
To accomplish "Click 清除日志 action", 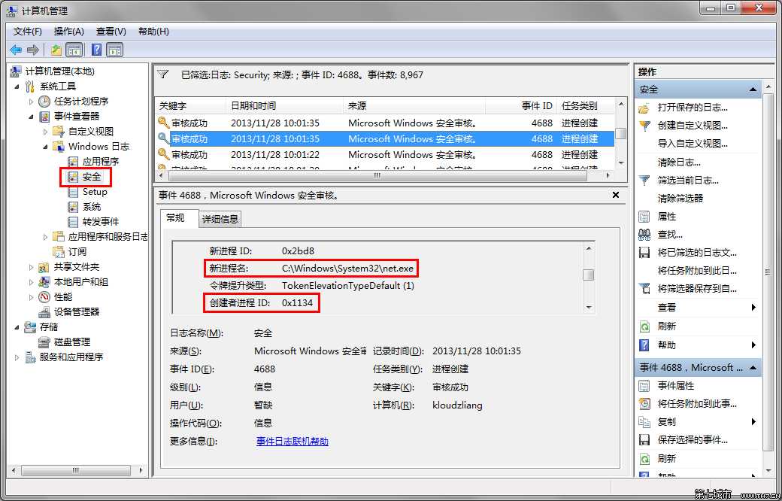I will 679,162.
